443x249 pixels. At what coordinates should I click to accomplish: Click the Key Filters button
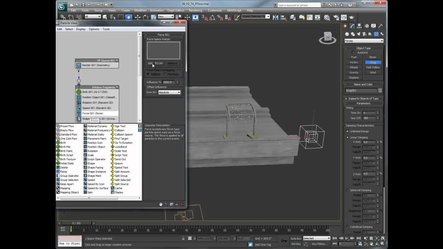(319, 244)
